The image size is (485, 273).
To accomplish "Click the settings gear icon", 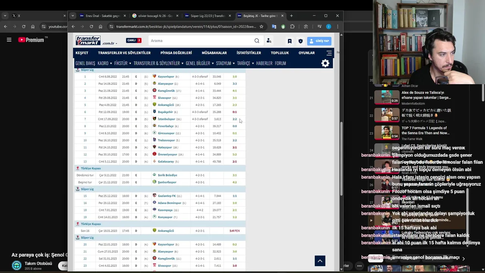I will (325, 63).
